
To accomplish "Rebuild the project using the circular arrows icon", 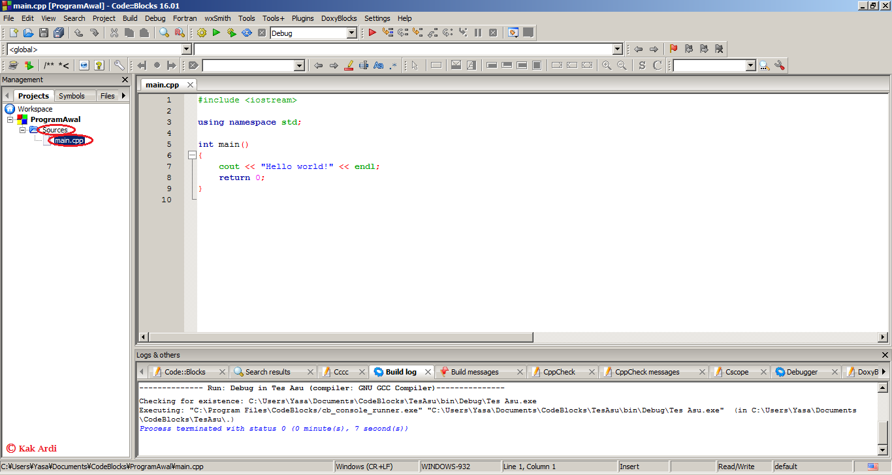I will point(246,32).
